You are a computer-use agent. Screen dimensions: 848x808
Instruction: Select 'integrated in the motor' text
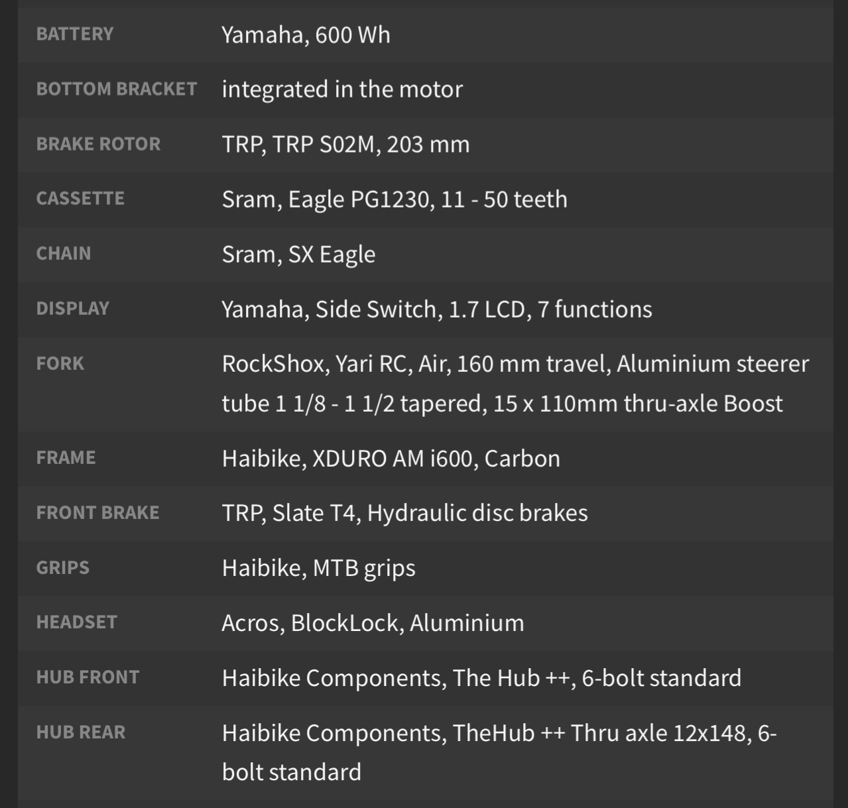click(342, 89)
